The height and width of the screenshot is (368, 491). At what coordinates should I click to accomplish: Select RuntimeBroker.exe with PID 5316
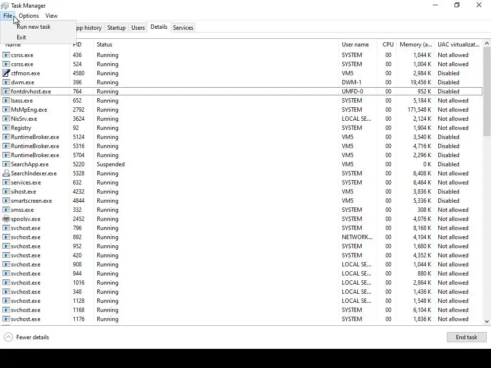click(x=242, y=146)
